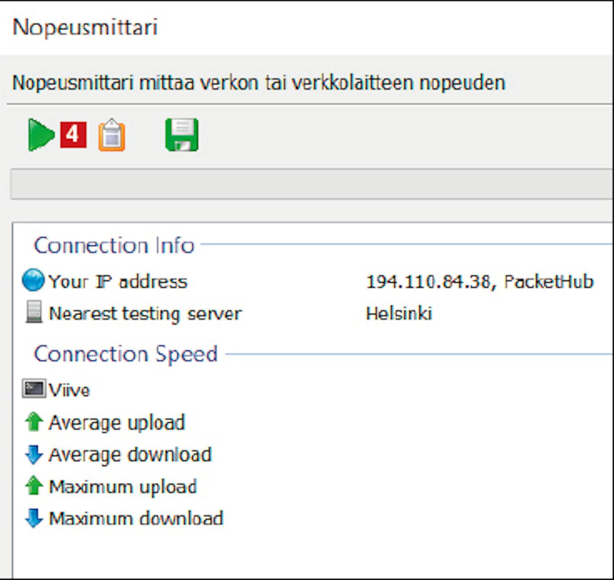This screenshot has height=580, width=614.
Task: Save results with the green floppy disk icon
Action: [182, 135]
